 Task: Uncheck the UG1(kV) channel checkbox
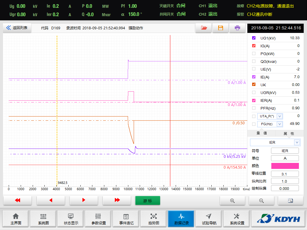254,38
